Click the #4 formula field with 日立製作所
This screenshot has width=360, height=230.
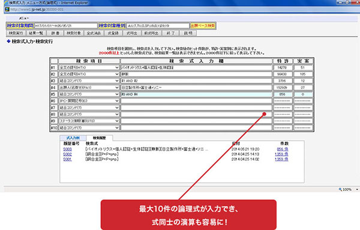196,88
